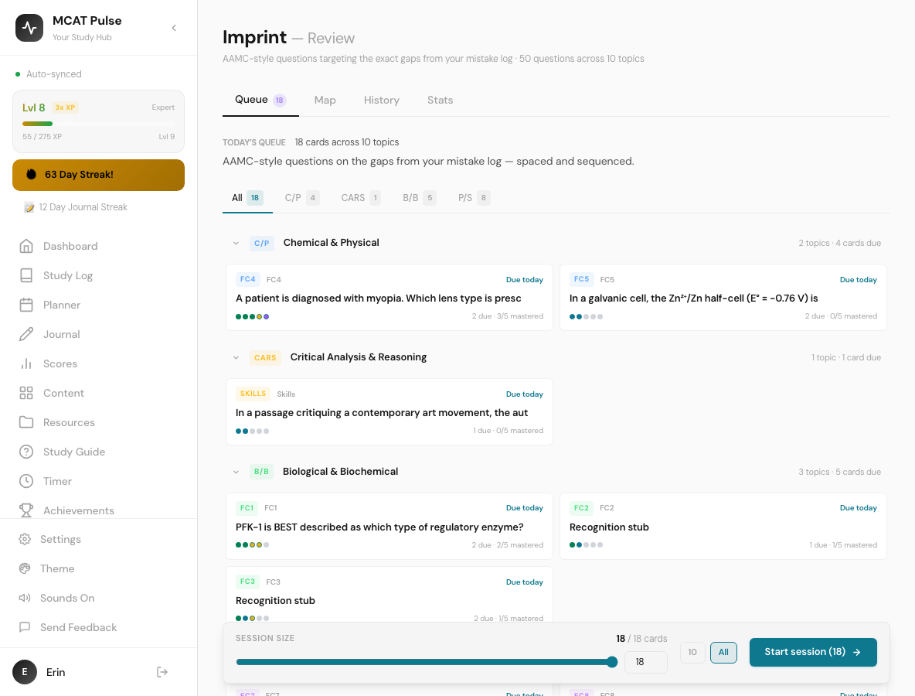Select the All session size preset
915x696 pixels.
[723, 652]
